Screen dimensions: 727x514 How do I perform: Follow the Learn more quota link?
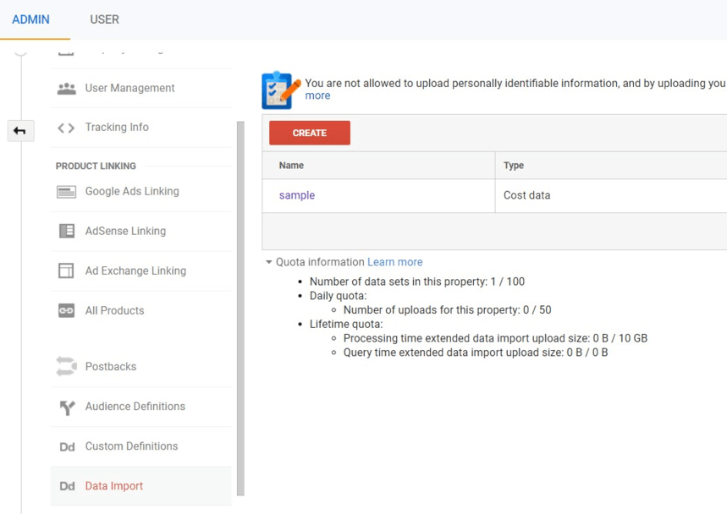click(x=394, y=262)
